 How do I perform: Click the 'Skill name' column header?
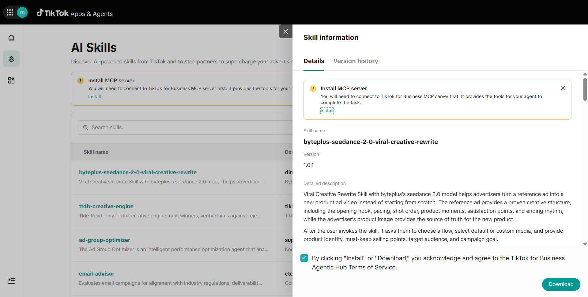[x=96, y=152]
